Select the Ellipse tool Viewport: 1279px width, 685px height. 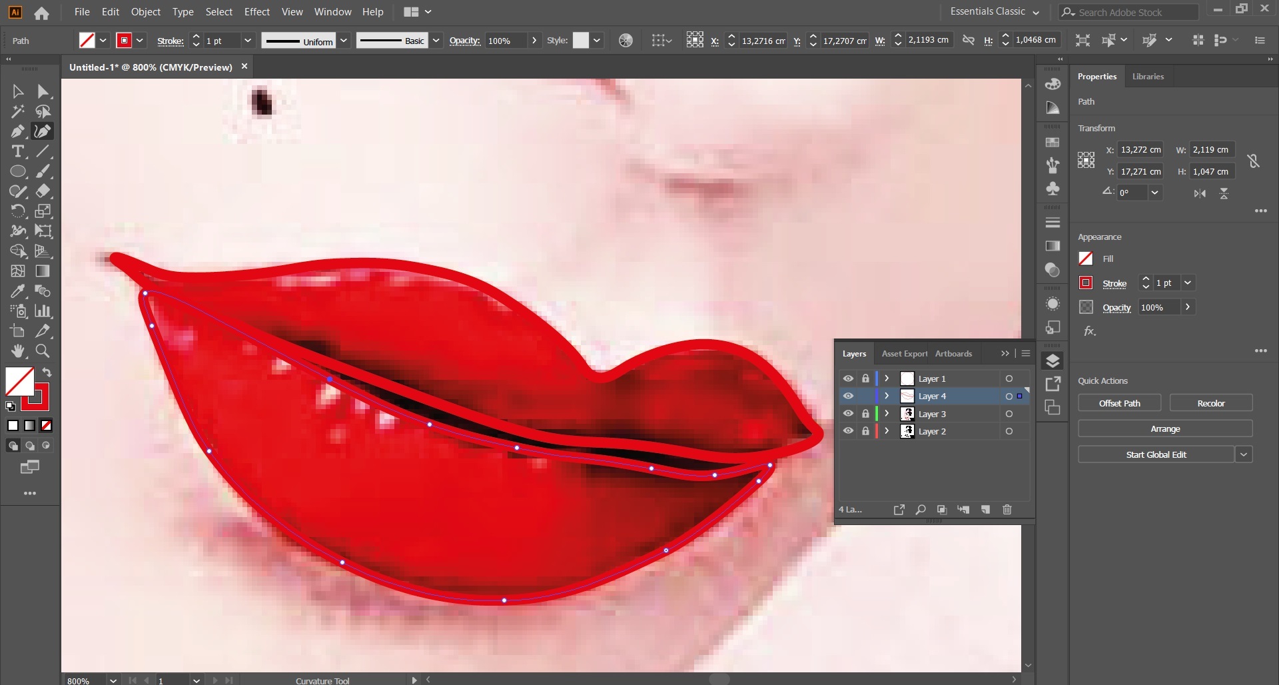(x=18, y=171)
